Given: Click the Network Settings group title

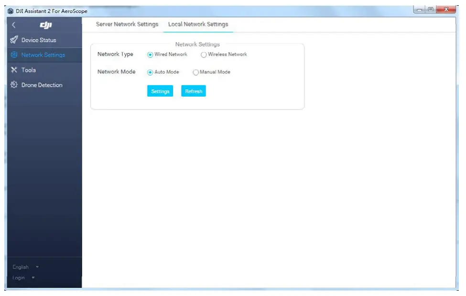Looking at the screenshot, I should pos(197,44).
